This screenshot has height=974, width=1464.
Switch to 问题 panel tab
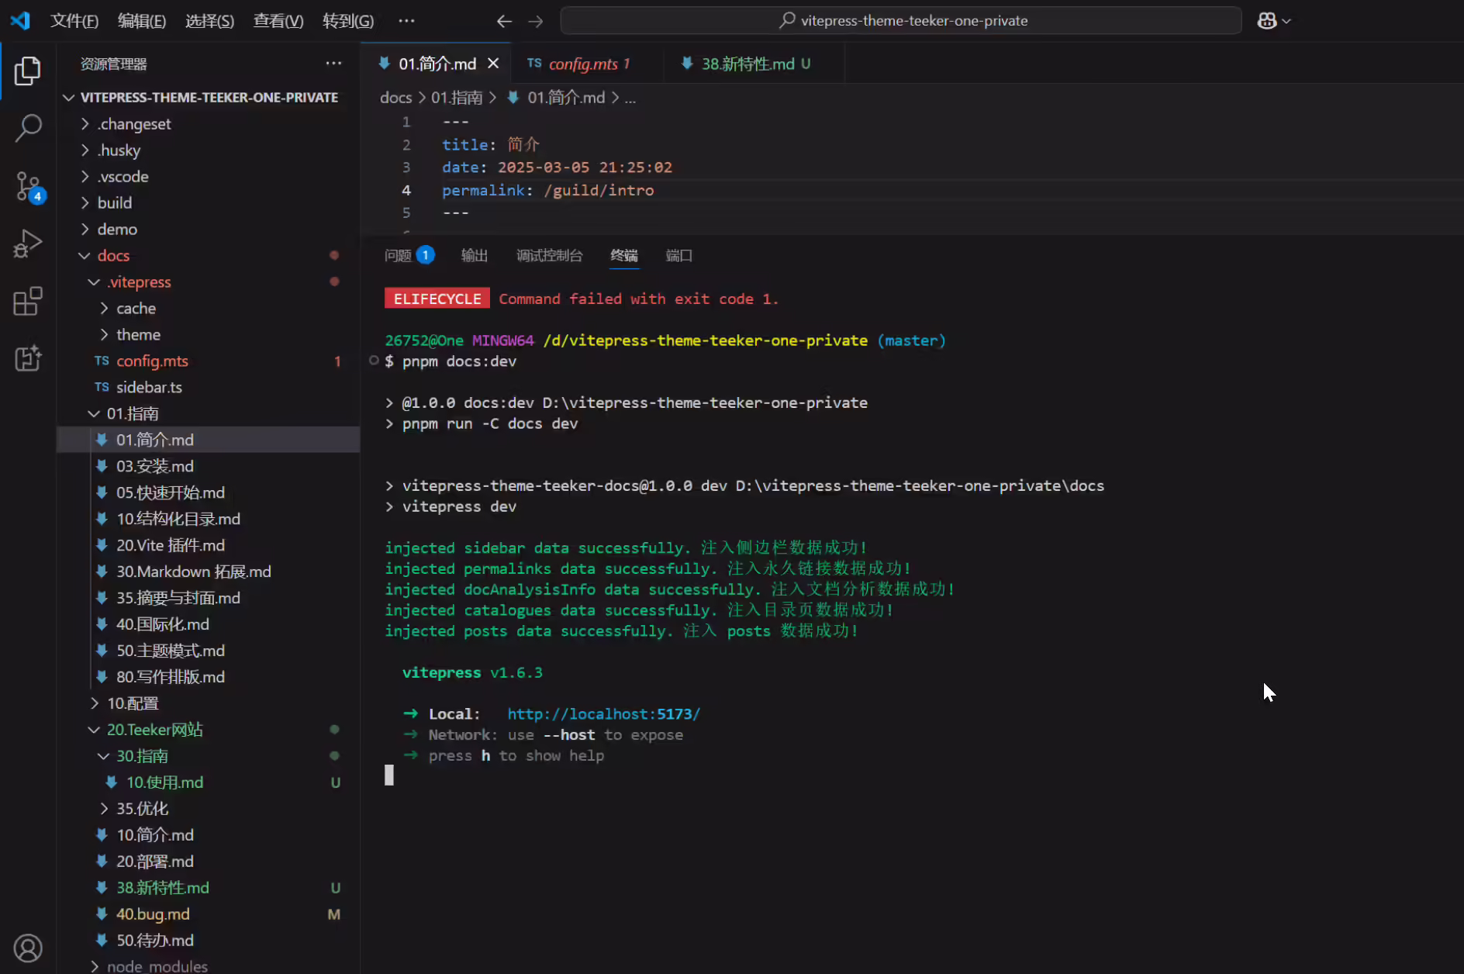[x=409, y=255]
